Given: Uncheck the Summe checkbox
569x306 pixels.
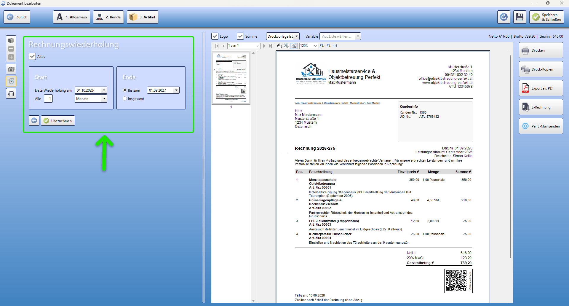Looking at the screenshot, I should pyautogui.click(x=240, y=36).
